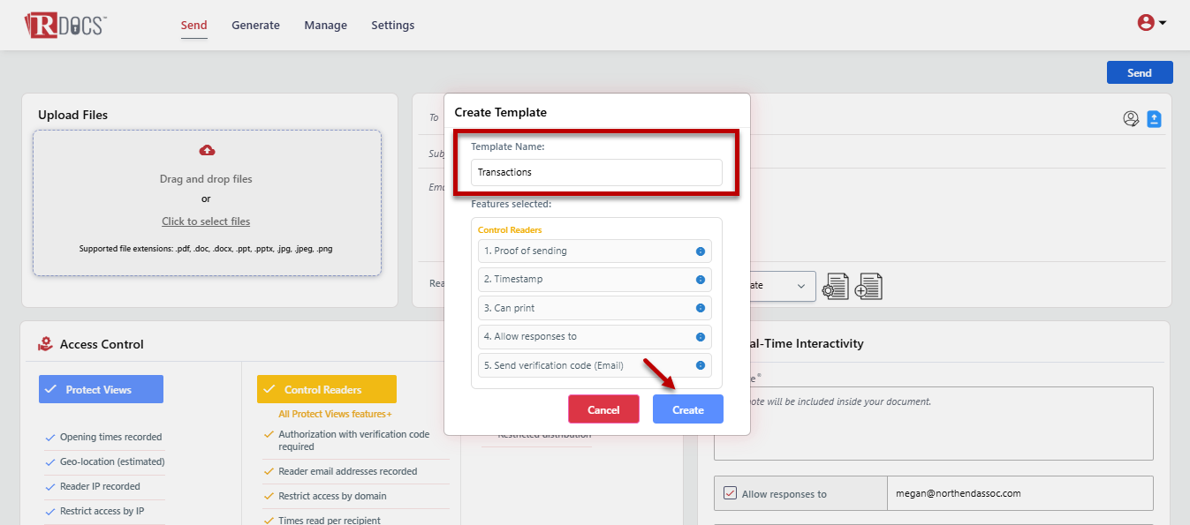Toggle the Control Readers option
Image resolution: width=1190 pixels, height=525 pixels.
(326, 389)
